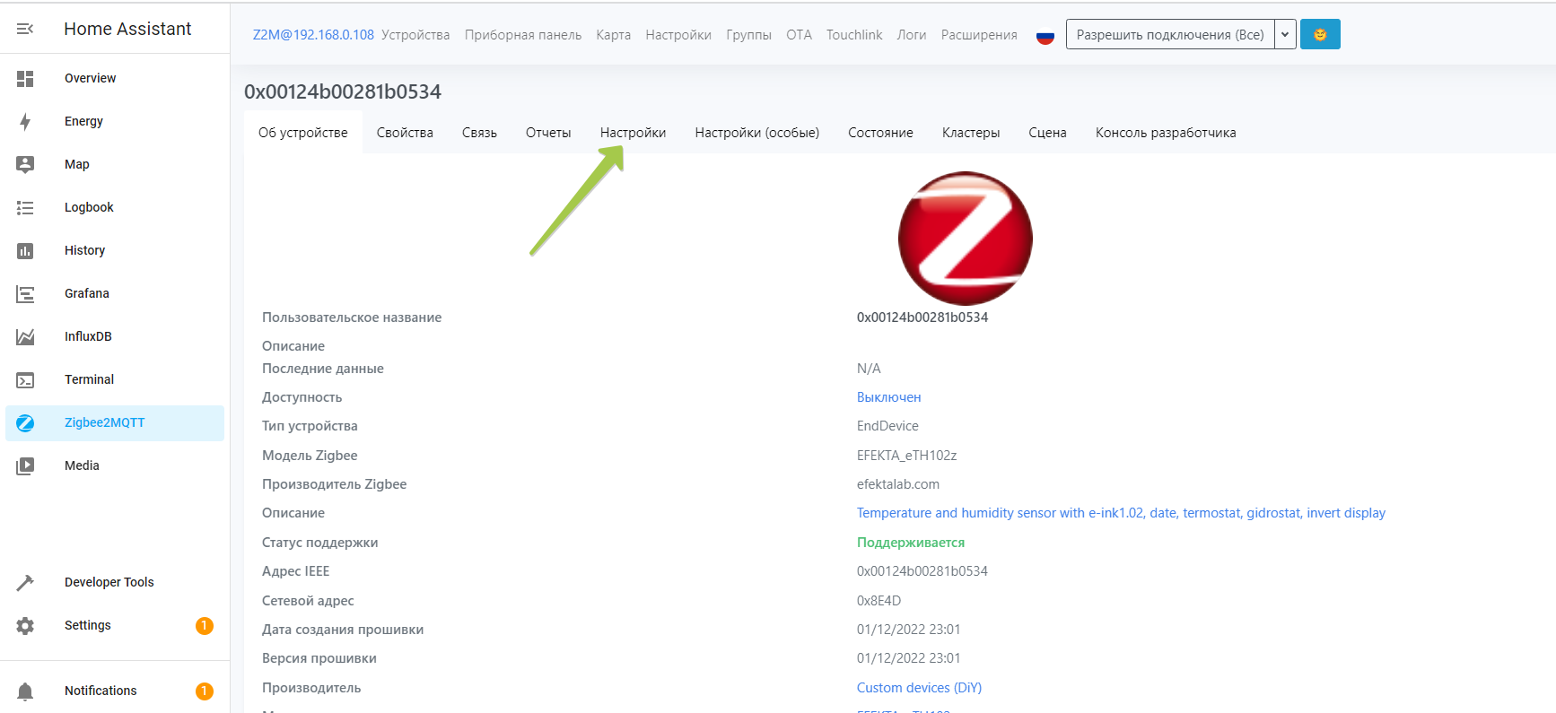Viewport: 1556px width, 713px height.
Task: Open the InfluxDB chart icon
Action: click(x=25, y=336)
